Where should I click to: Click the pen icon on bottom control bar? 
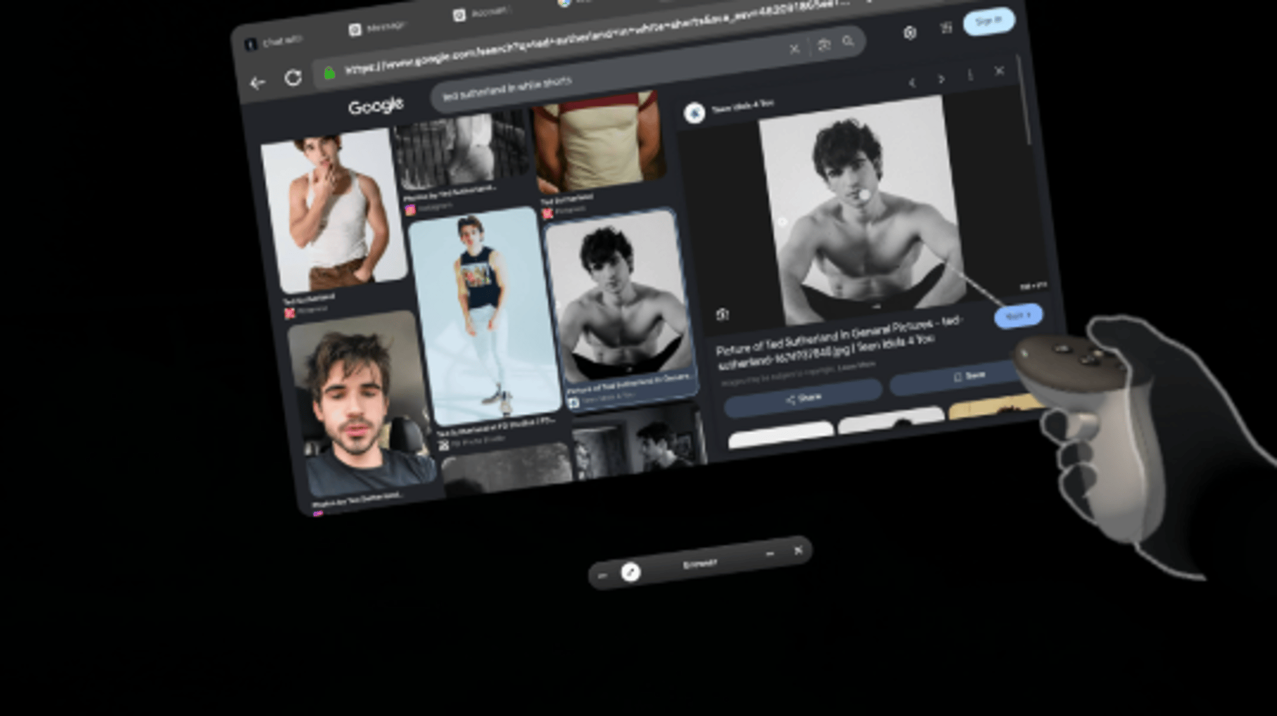click(x=631, y=572)
